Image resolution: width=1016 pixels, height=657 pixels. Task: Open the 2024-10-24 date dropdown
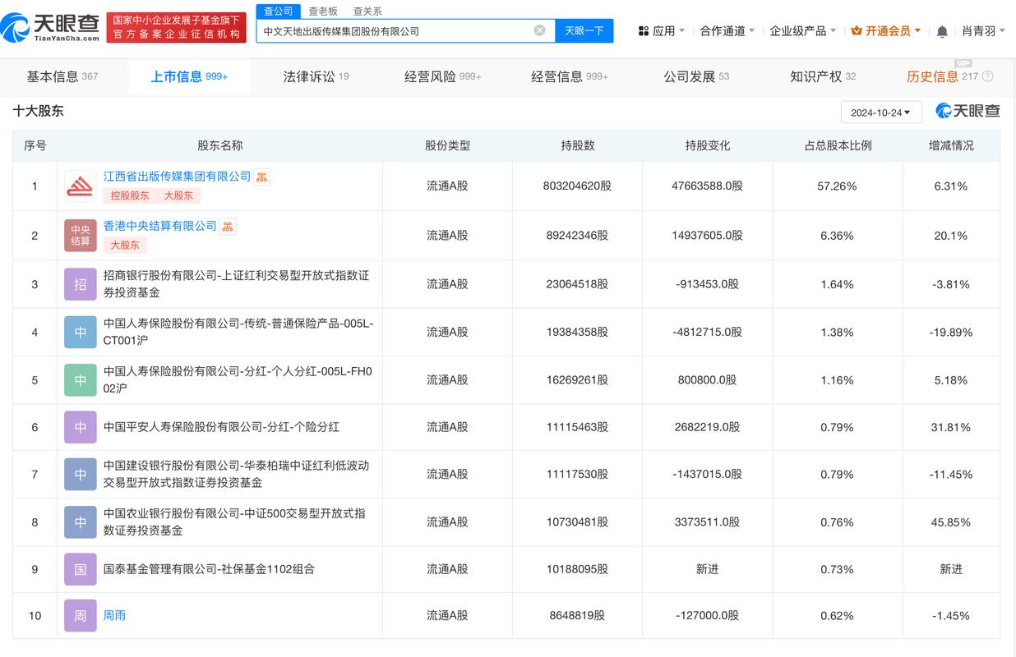coord(881,113)
